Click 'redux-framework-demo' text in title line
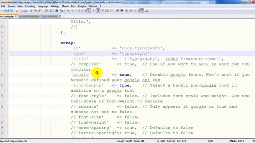Image resolution: width=255 pixels, height=143 pixels. 191,59
